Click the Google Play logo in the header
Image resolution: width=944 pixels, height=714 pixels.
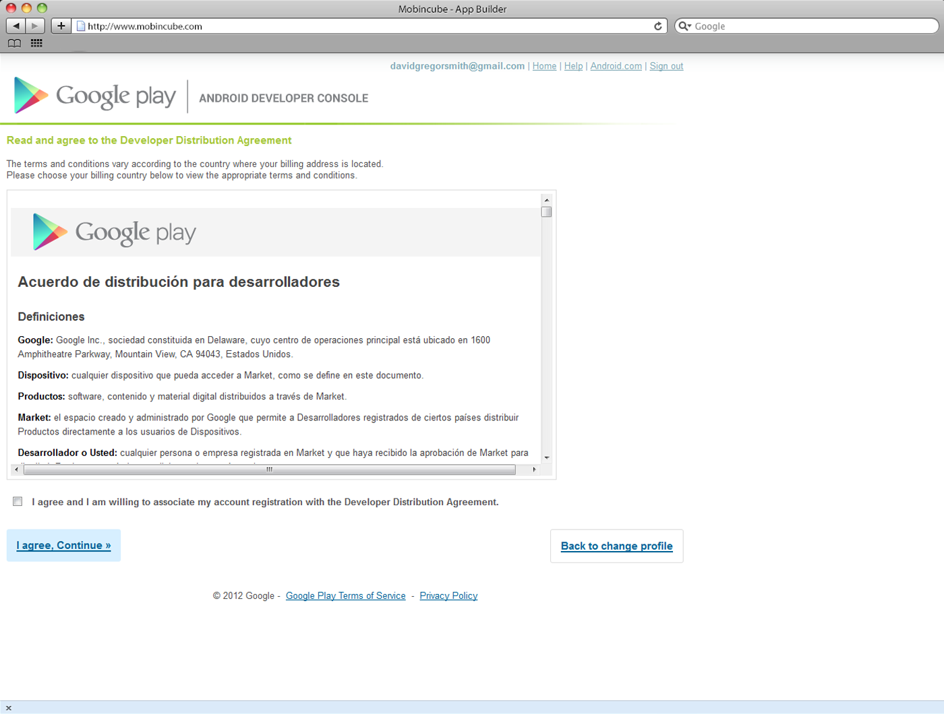pos(94,96)
